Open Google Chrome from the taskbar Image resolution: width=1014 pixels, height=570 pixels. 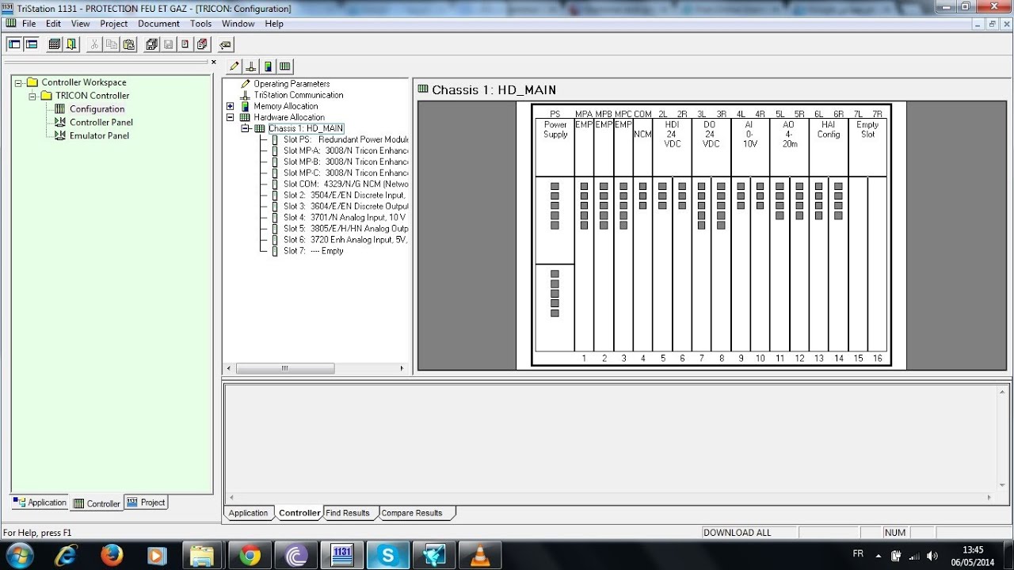250,556
